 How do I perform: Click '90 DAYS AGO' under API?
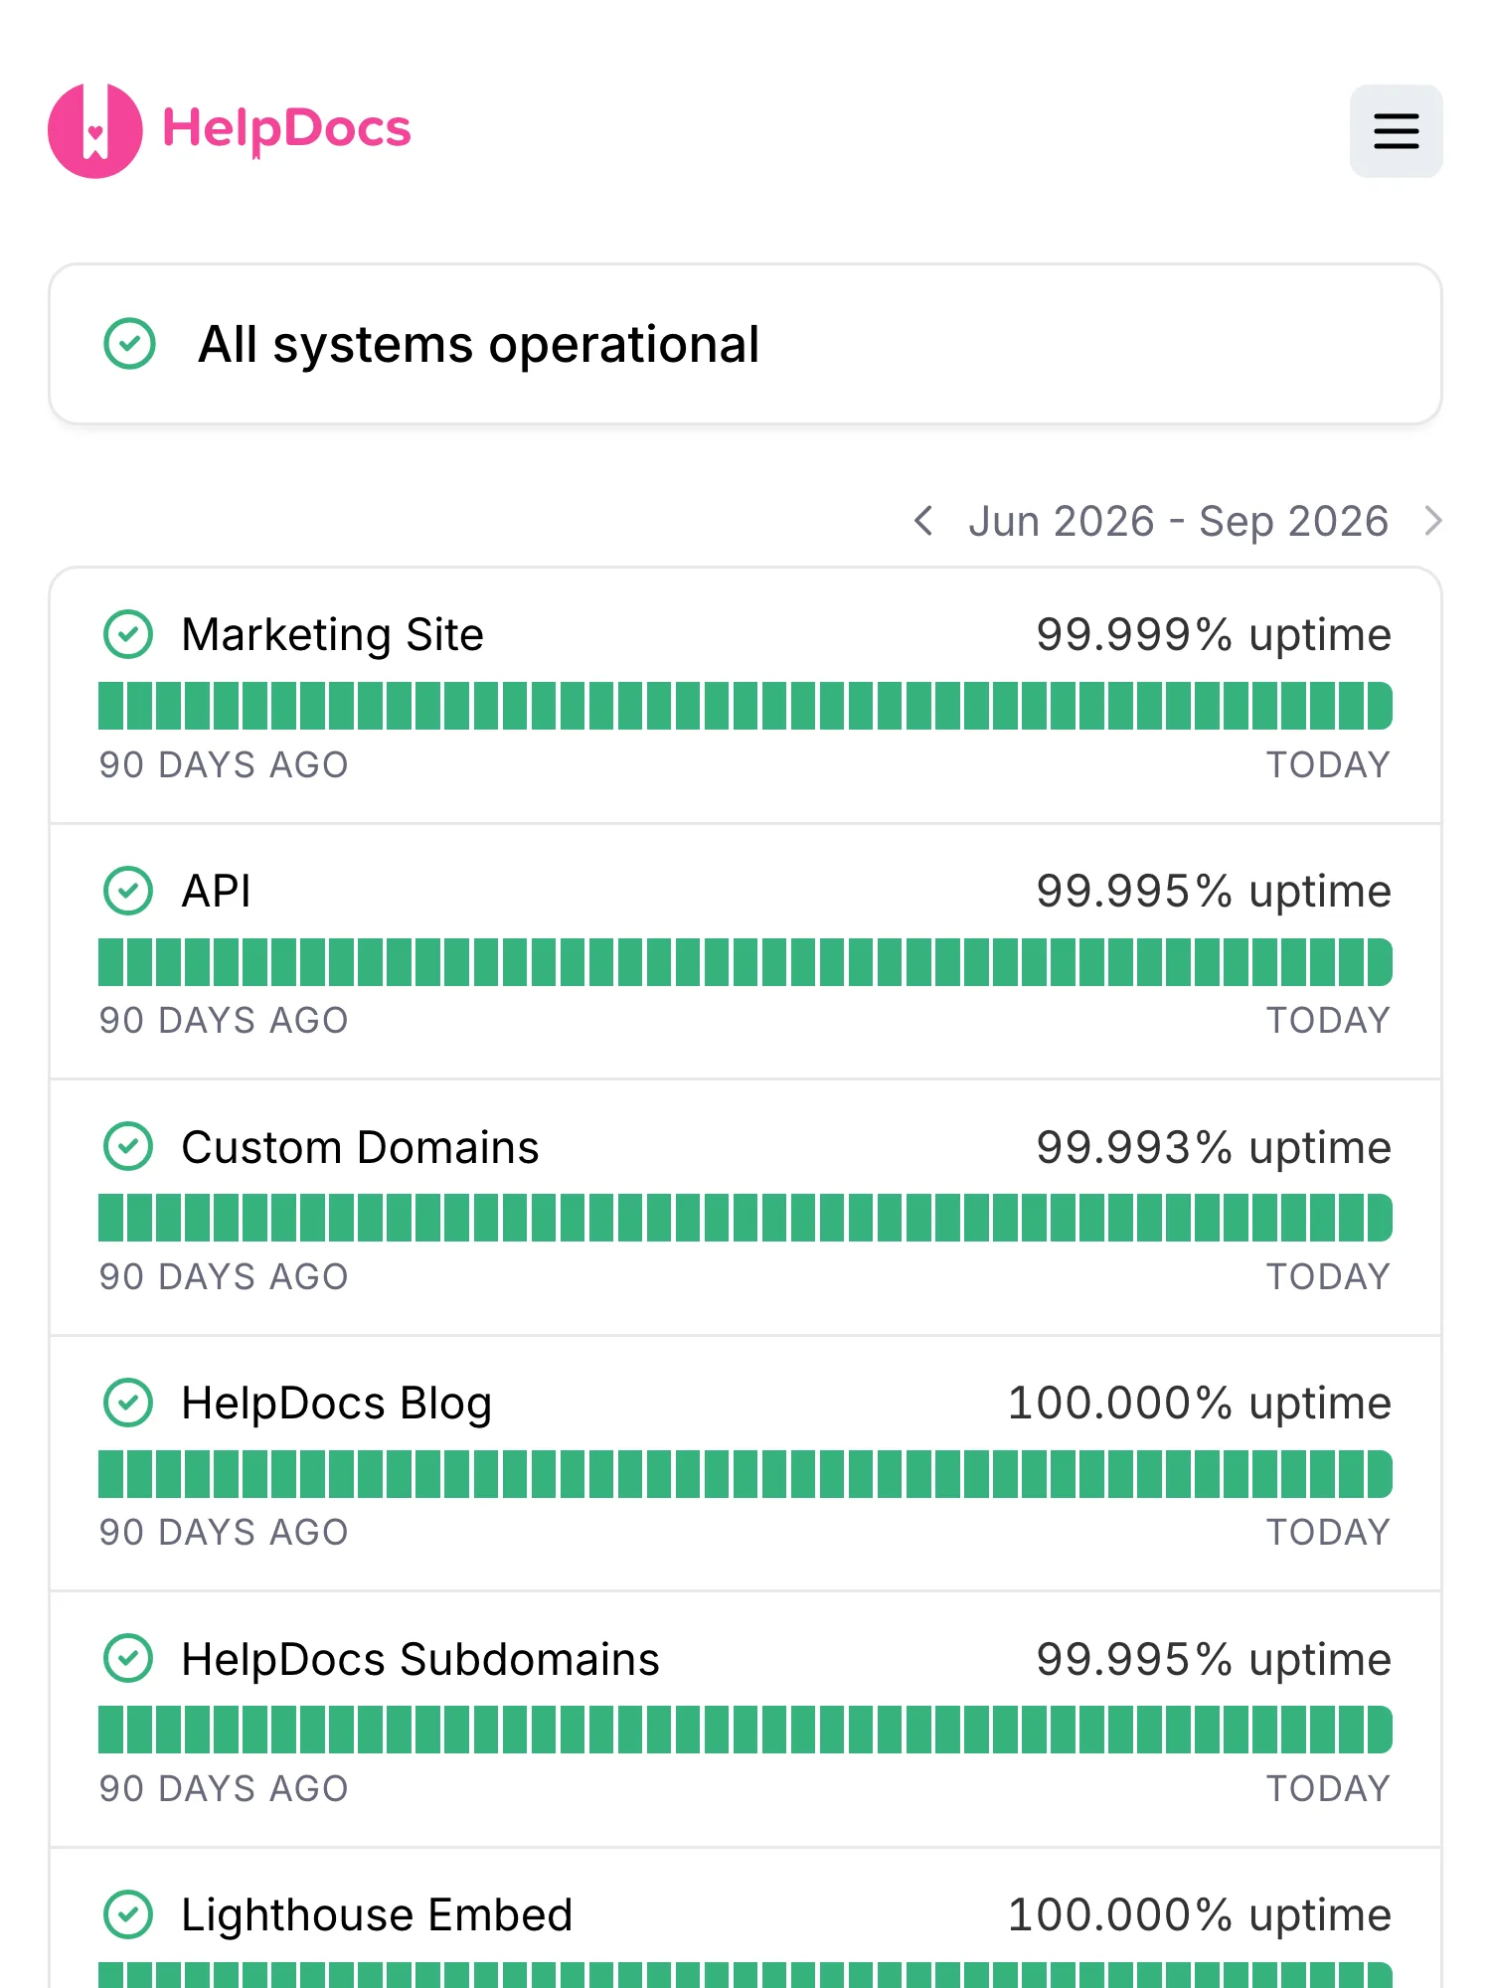224,1020
